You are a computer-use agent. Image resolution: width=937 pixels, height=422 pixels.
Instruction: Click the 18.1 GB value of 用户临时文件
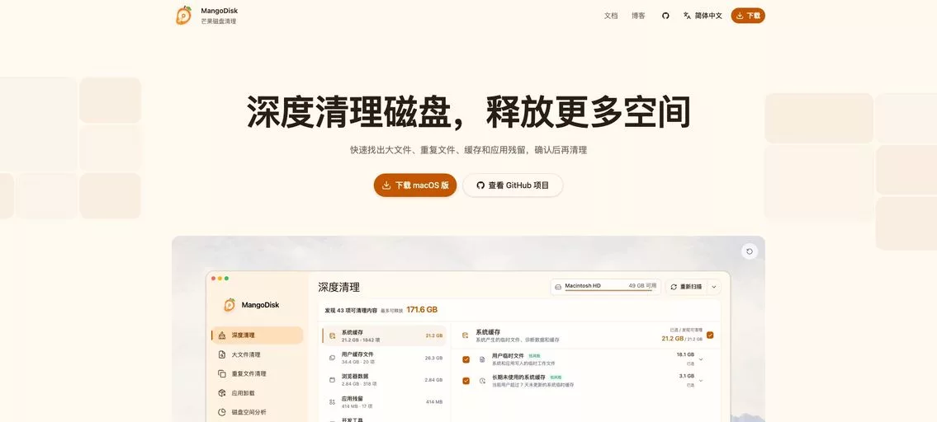click(x=685, y=354)
